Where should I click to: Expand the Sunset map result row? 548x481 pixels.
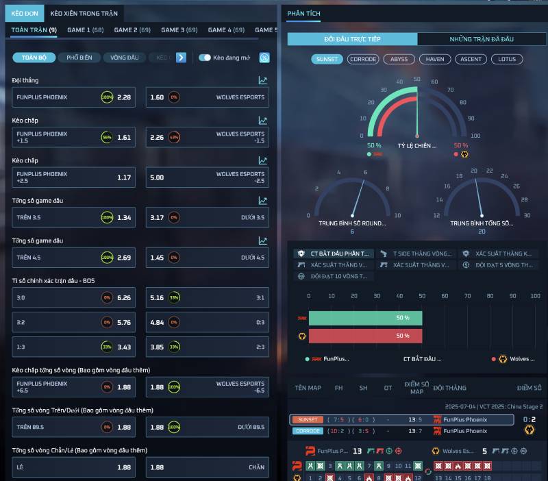point(401,419)
